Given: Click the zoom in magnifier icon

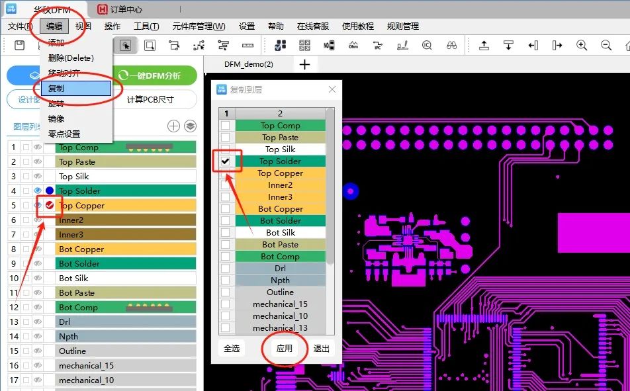Looking at the screenshot, I should [582, 46].
